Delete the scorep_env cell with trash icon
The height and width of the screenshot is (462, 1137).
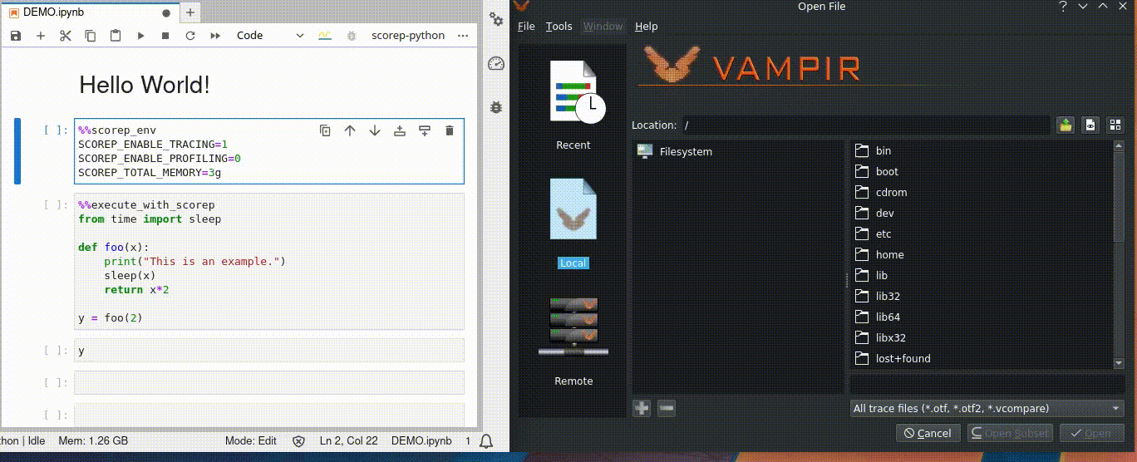[450, 130]
